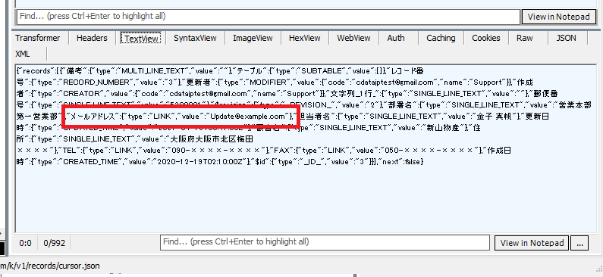Click the Update@example.com value in response
This screenshot has height=277, width=603.
pos(248,117)
